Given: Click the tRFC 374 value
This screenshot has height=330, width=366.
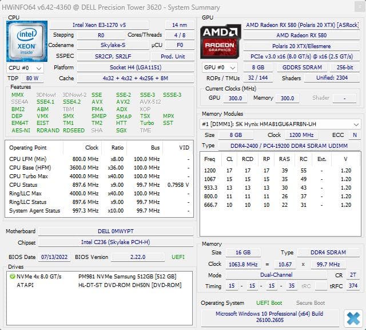Looking at the screenshot, I should [x=353, y=286].
